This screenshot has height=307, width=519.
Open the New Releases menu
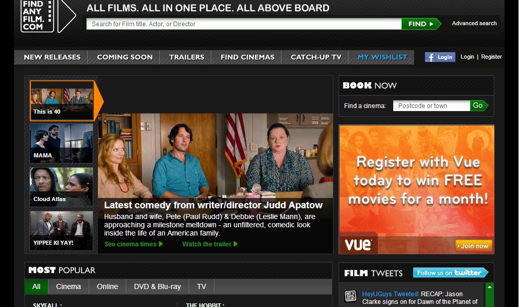point(52,57)
